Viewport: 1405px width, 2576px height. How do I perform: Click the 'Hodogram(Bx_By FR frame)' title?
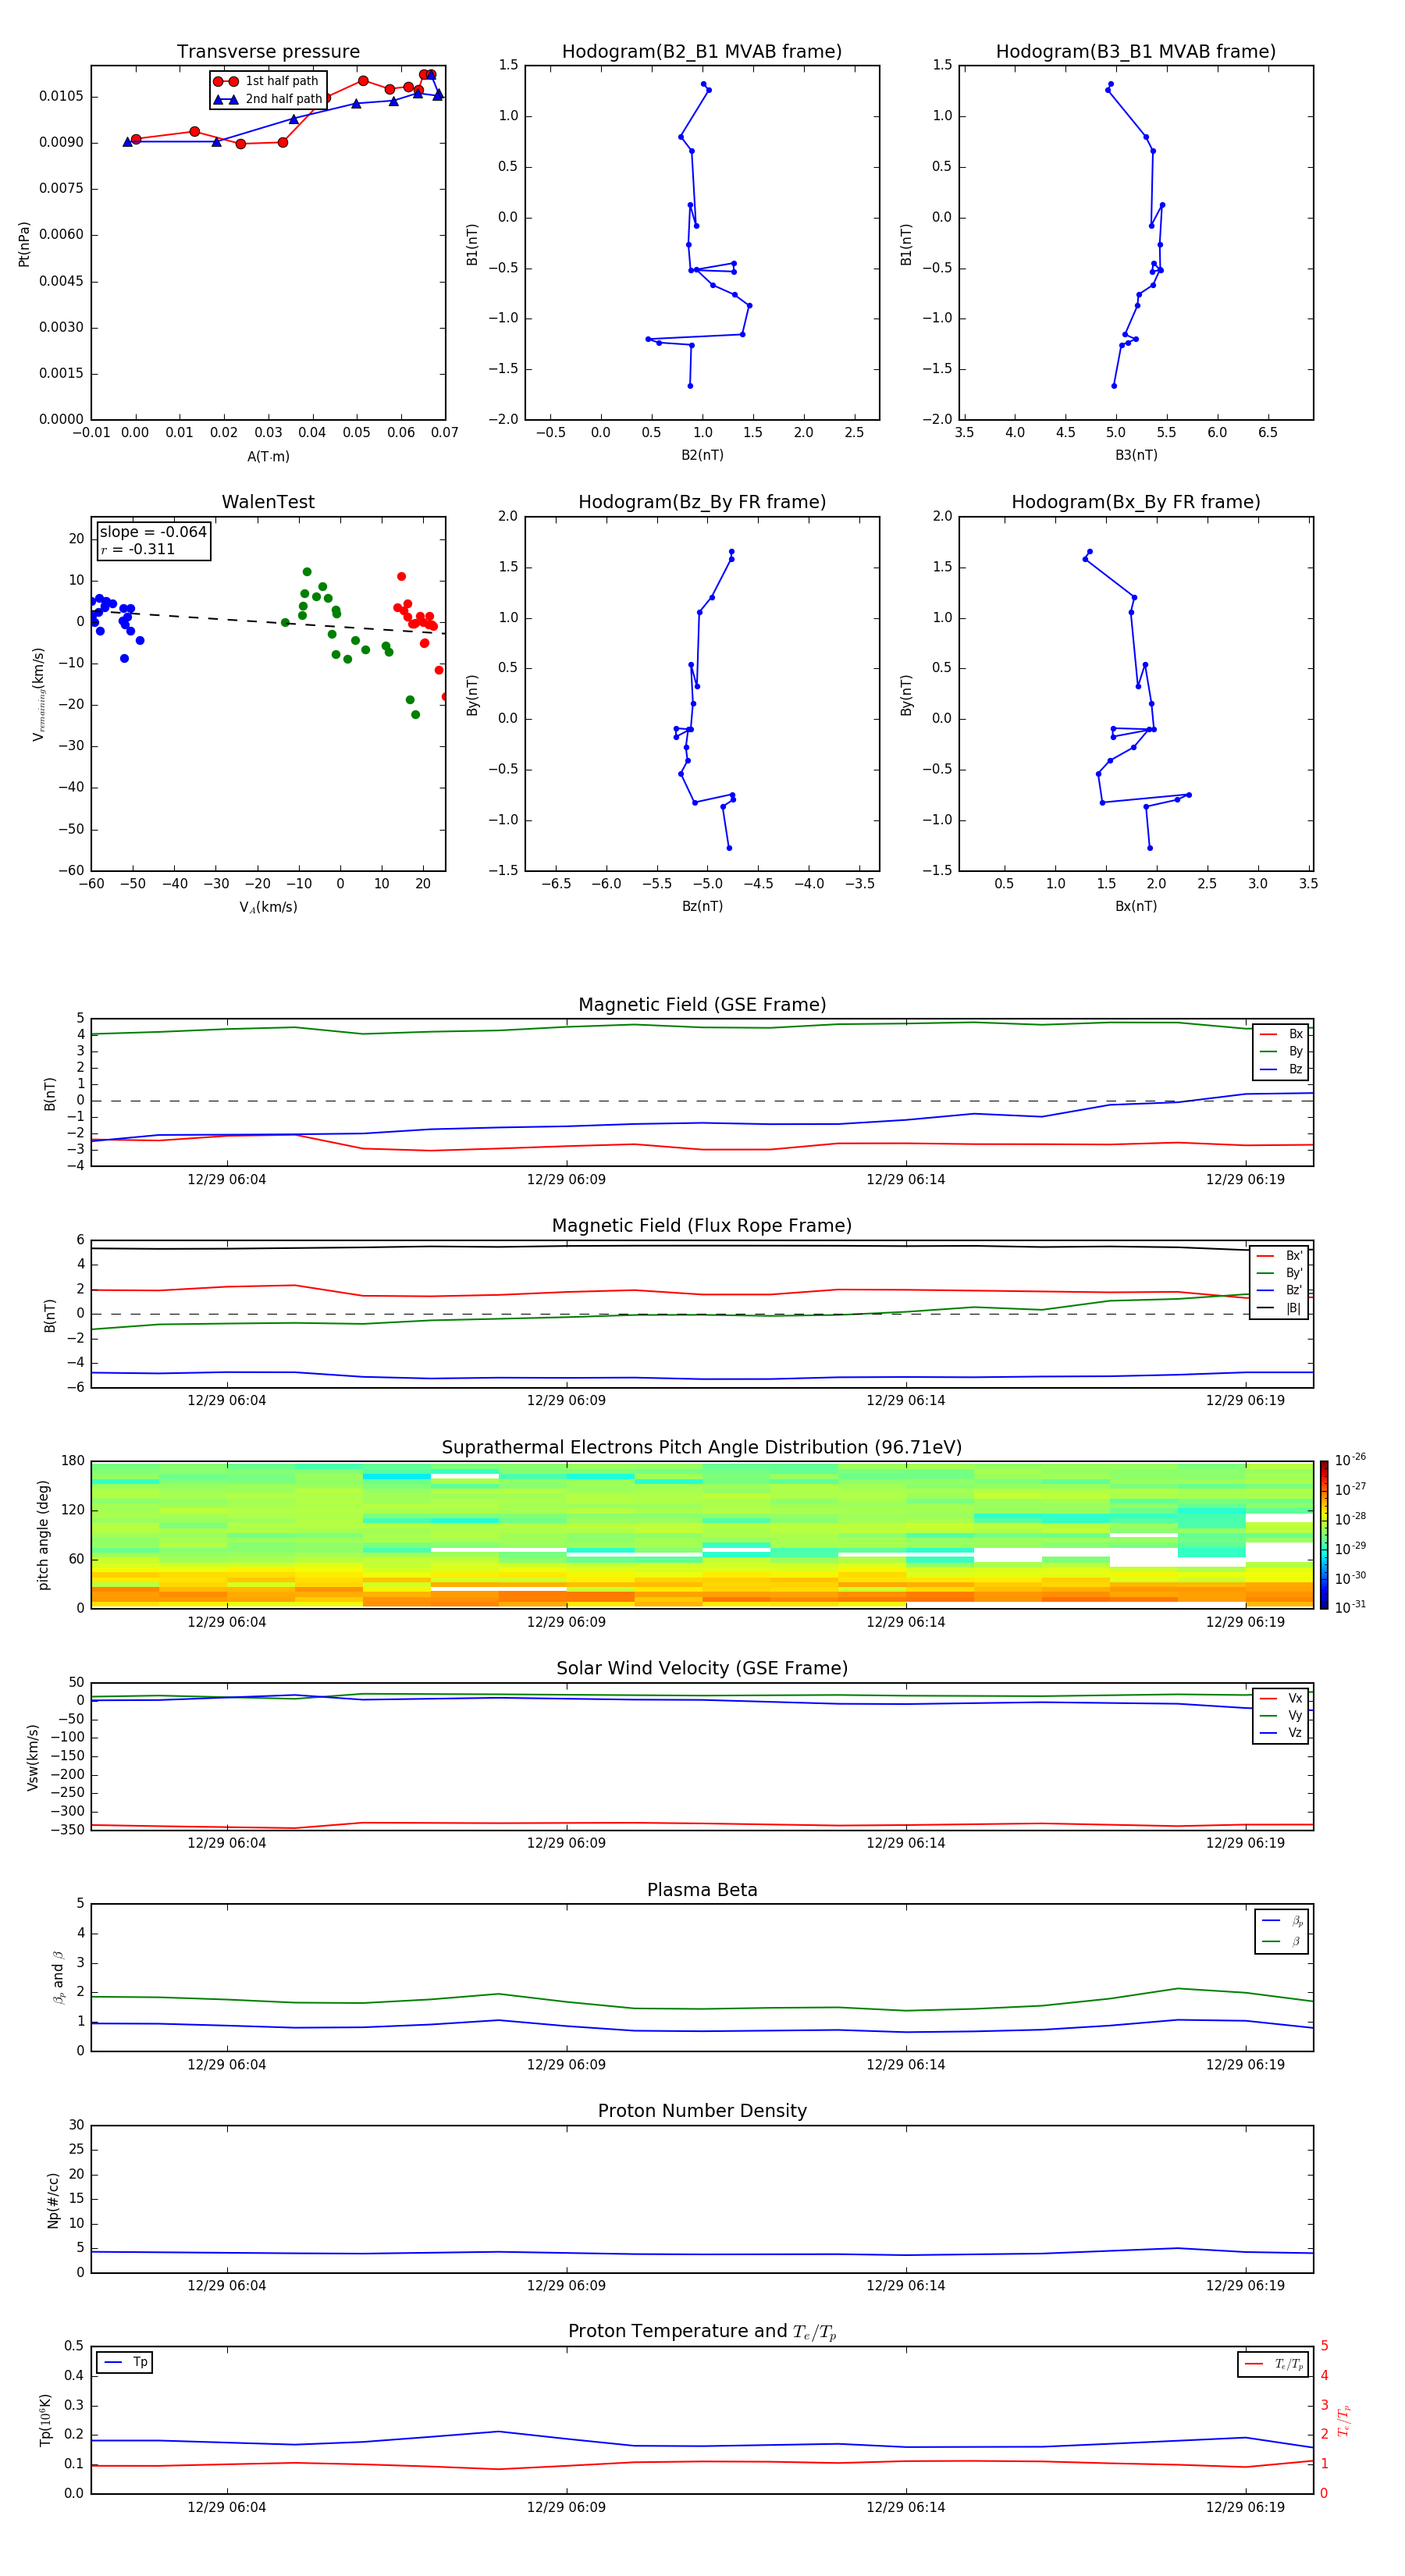coord(1136,502)
